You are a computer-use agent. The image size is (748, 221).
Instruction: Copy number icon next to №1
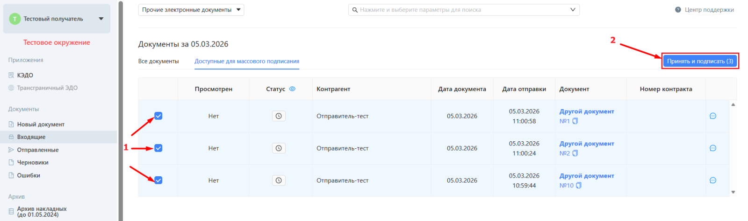click(575, 121)
